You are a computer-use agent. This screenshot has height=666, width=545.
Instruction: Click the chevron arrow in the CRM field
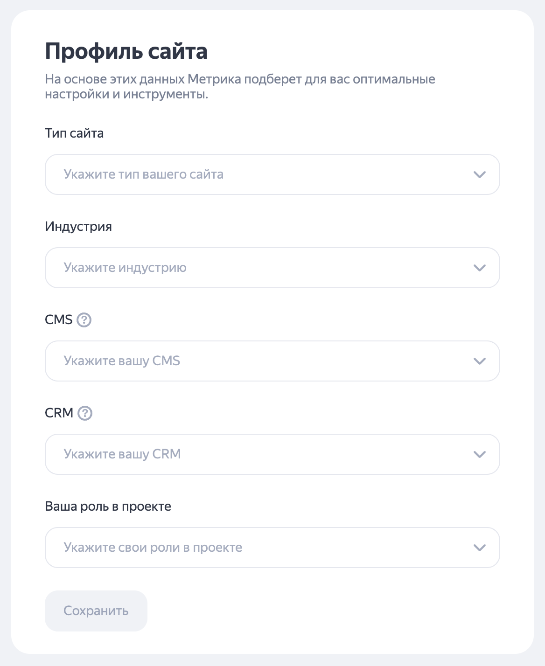(480, 454)
